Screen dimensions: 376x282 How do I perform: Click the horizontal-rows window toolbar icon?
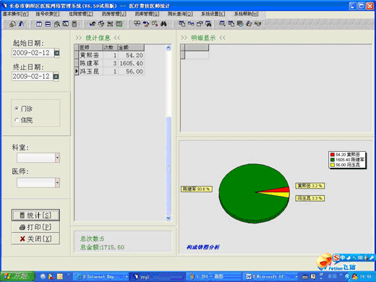(x=48, y=24)
